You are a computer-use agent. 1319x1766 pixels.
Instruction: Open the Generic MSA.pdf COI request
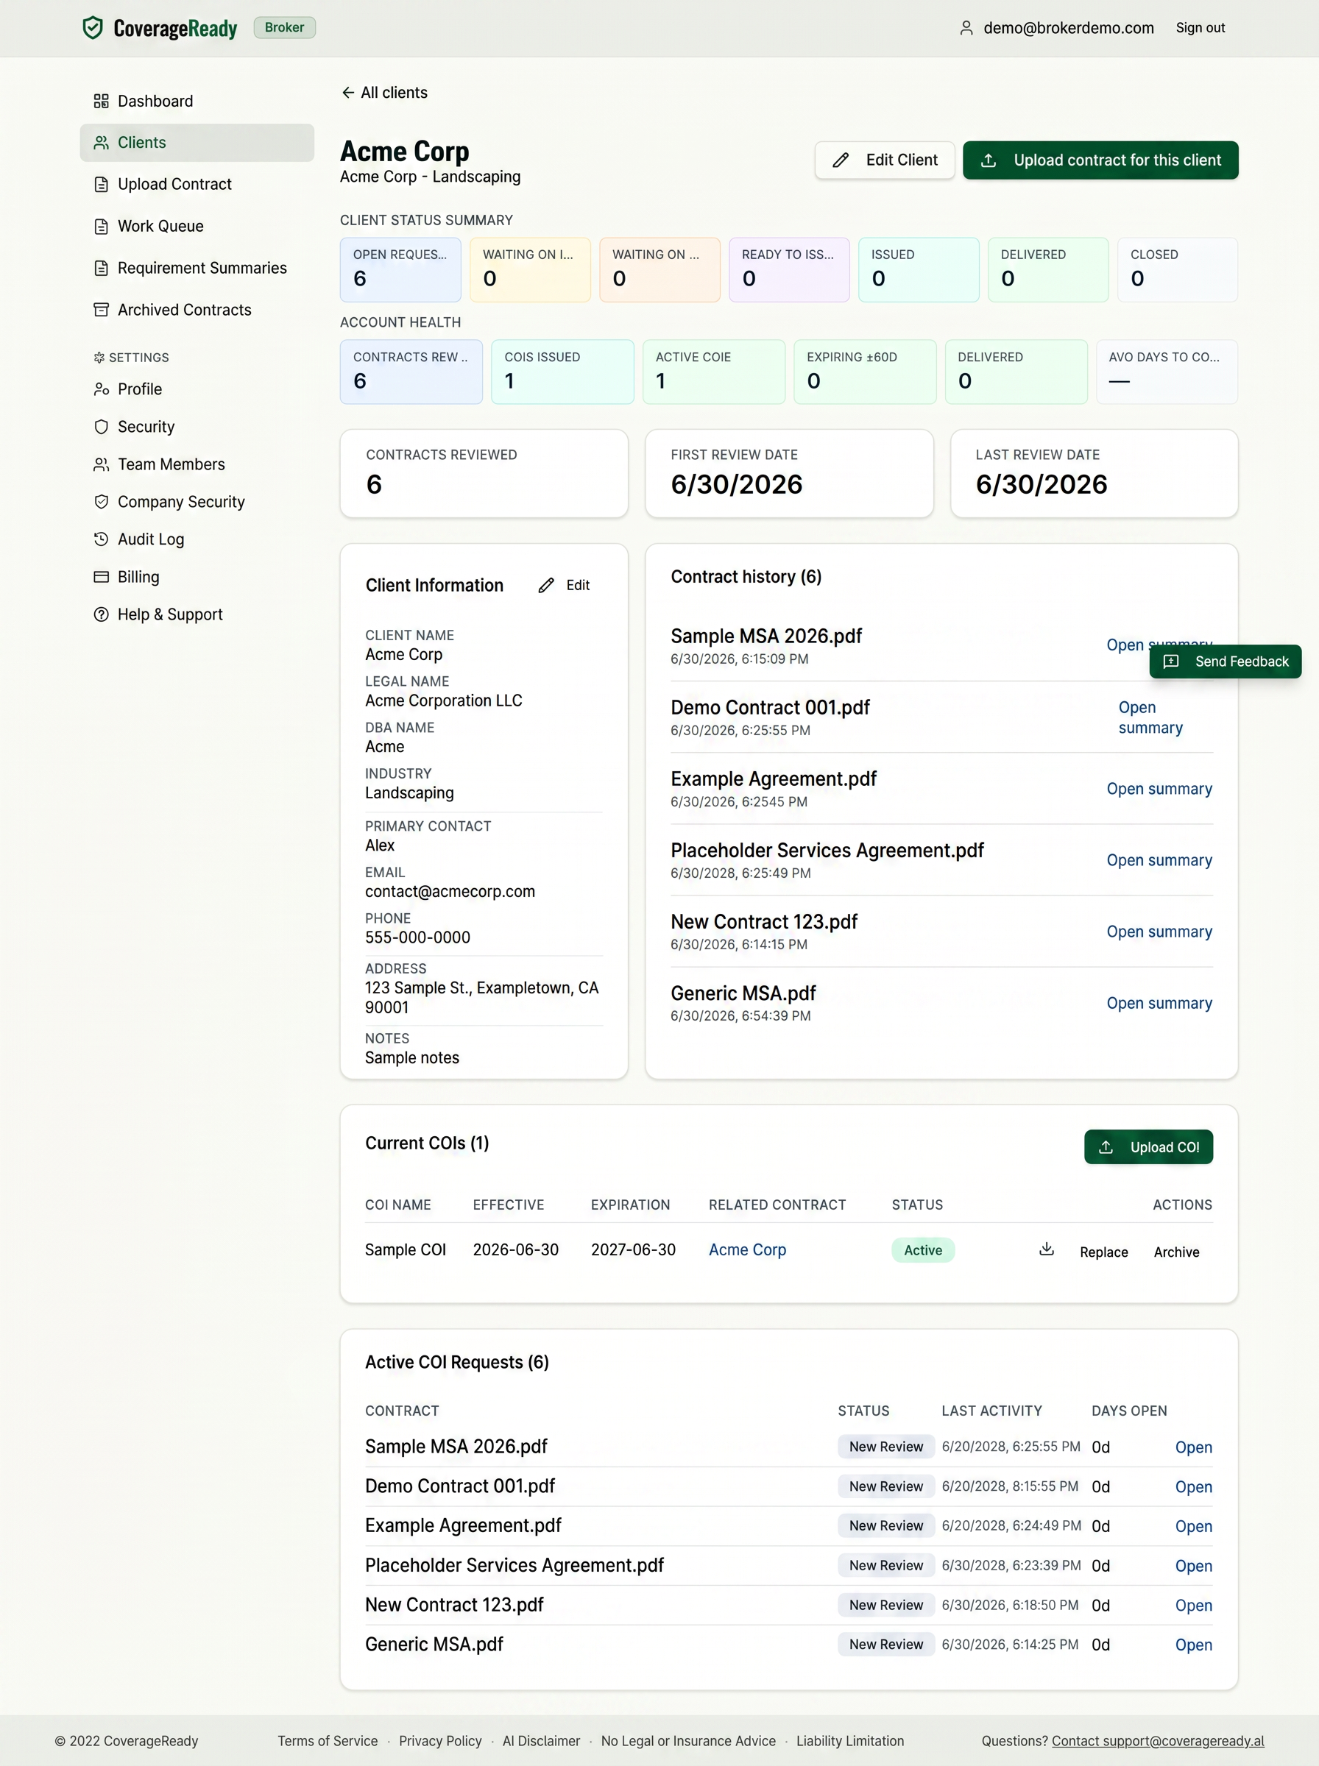pos(1193,1645)
